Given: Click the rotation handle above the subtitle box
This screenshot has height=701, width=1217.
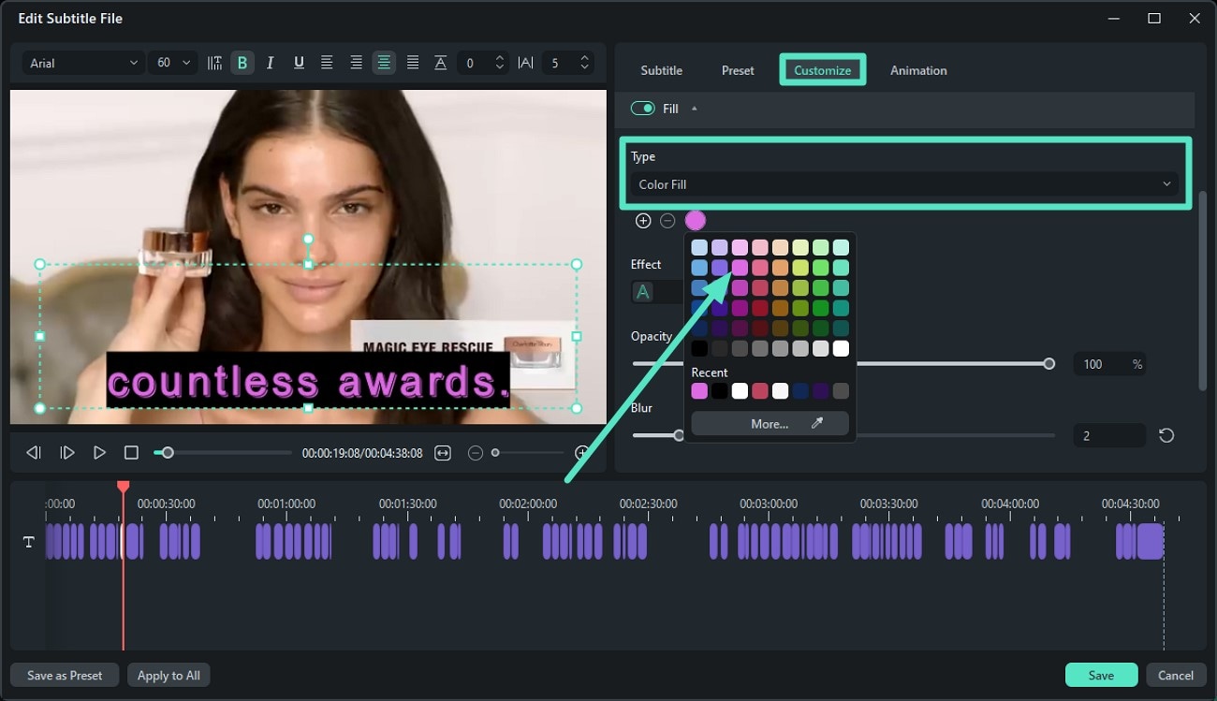Looking at the screenshot, I should pos(308,239).
